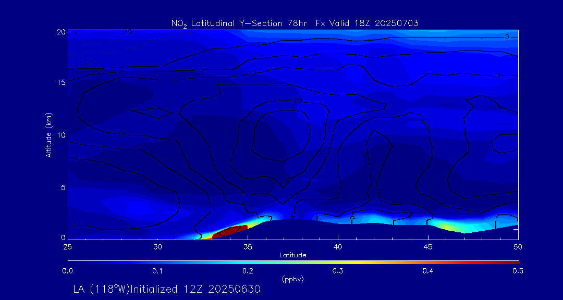Click latitude axis tick label "25"
This screenshot has height=300, width=563.
[x=67, y=247]
